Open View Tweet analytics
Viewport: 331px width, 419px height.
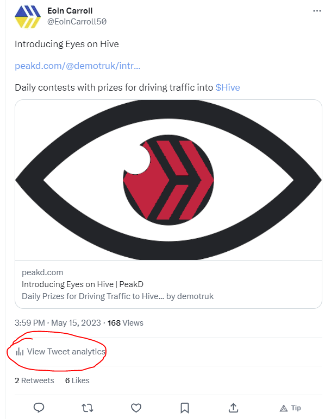(x=66, y=352)
